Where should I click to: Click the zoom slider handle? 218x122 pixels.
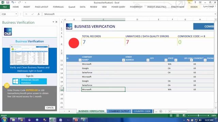point(198,116)
